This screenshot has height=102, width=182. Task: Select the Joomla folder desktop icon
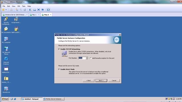pos(6,80)
